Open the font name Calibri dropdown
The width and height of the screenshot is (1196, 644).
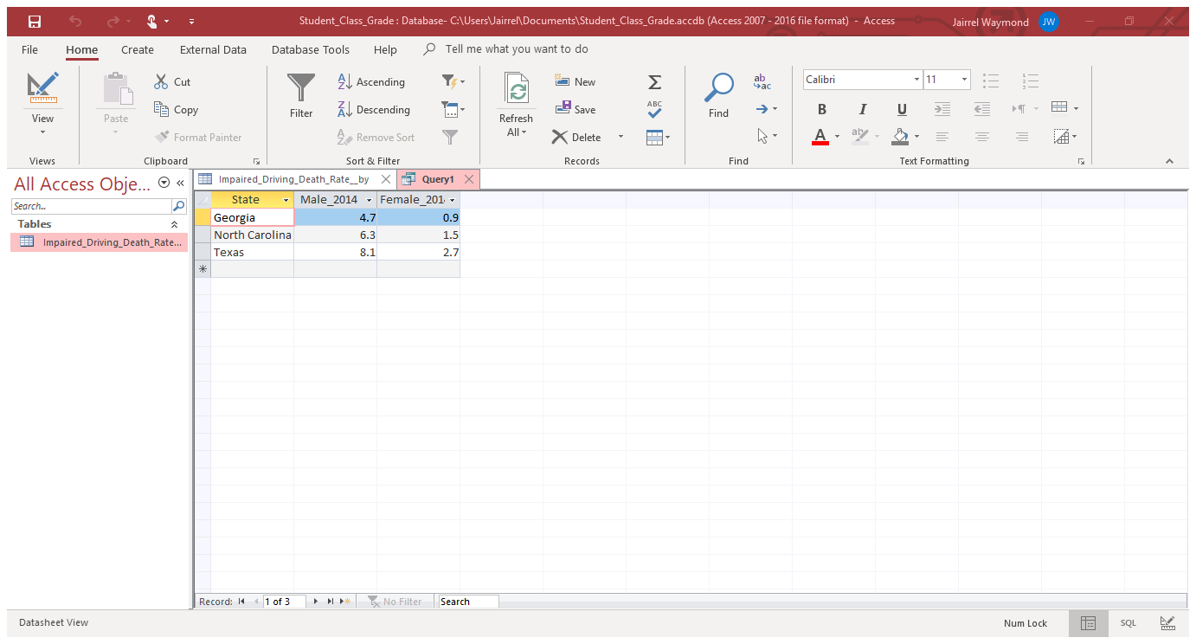pyautogui.click(x=916, y=80)
